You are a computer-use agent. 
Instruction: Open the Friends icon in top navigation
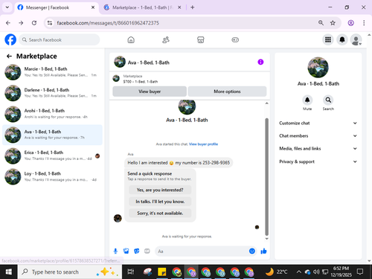pyautogui.click(x=166, y=39)
